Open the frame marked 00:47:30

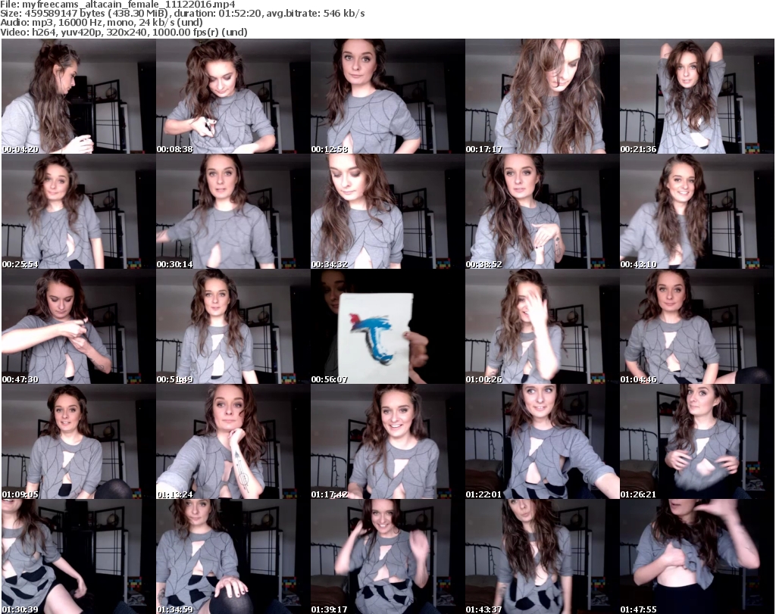78,326
